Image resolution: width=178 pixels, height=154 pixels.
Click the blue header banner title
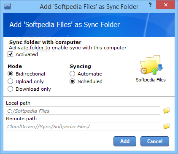point(65,24)
